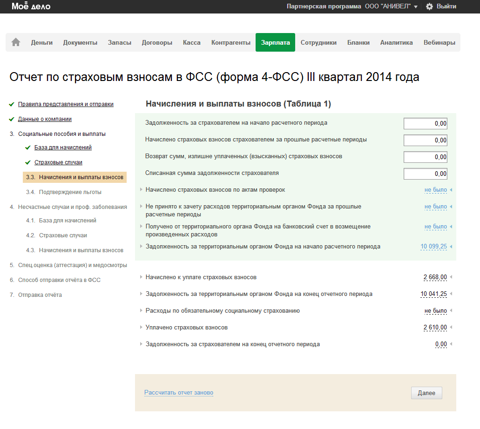Image resolution: width=480 pixels, height=429 pixels.
Task: Click the arrow icon right of 2 610,00
Action: 451,328
